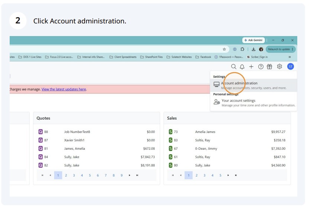Go to Sales page 3

pos(204,175)
